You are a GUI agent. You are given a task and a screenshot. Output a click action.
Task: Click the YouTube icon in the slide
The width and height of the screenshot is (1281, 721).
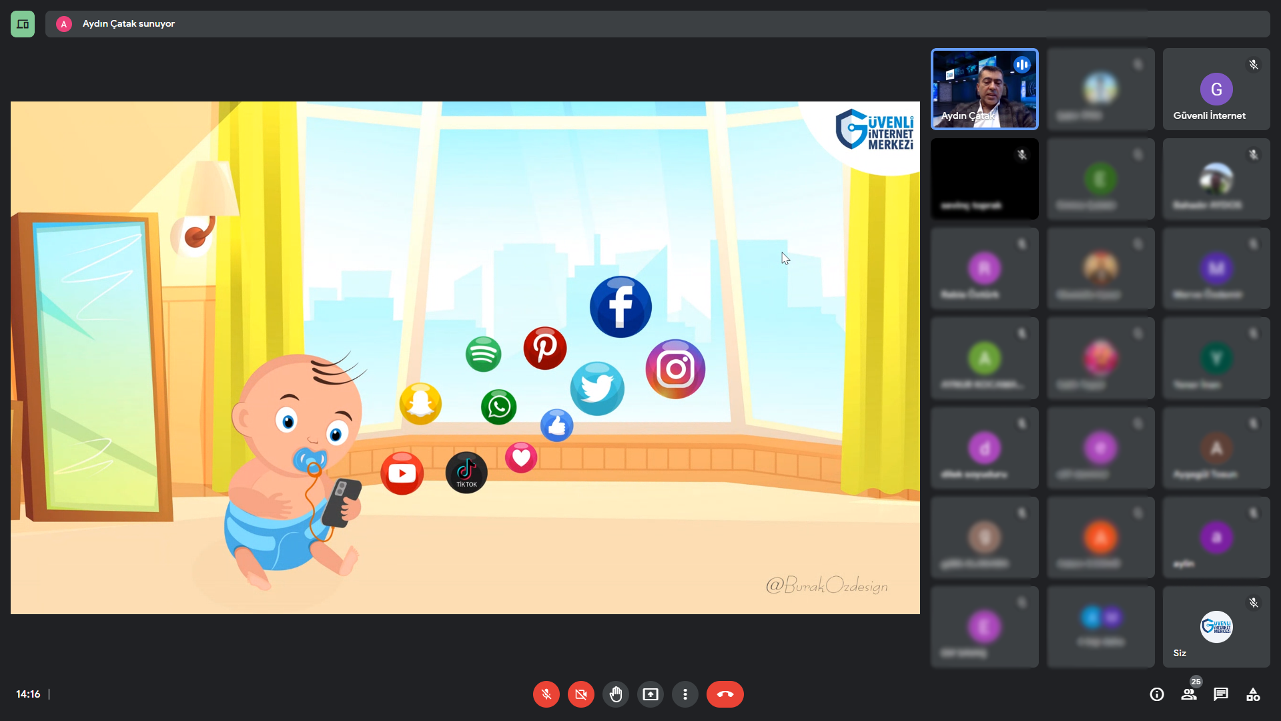point(402,473)
